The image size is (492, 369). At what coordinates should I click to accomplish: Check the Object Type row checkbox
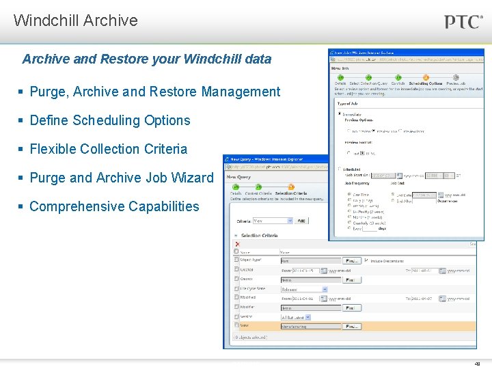click(236, 260)
